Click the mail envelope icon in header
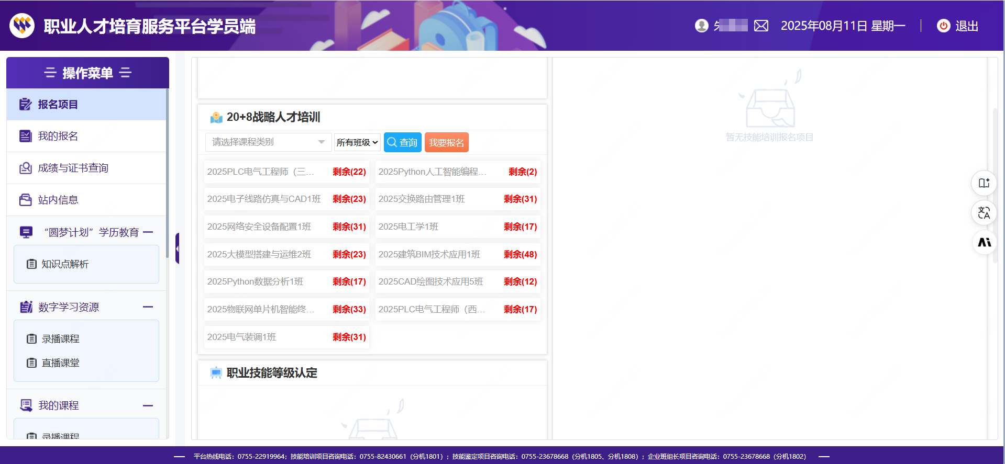1005x464 pixels. point(761,26)
